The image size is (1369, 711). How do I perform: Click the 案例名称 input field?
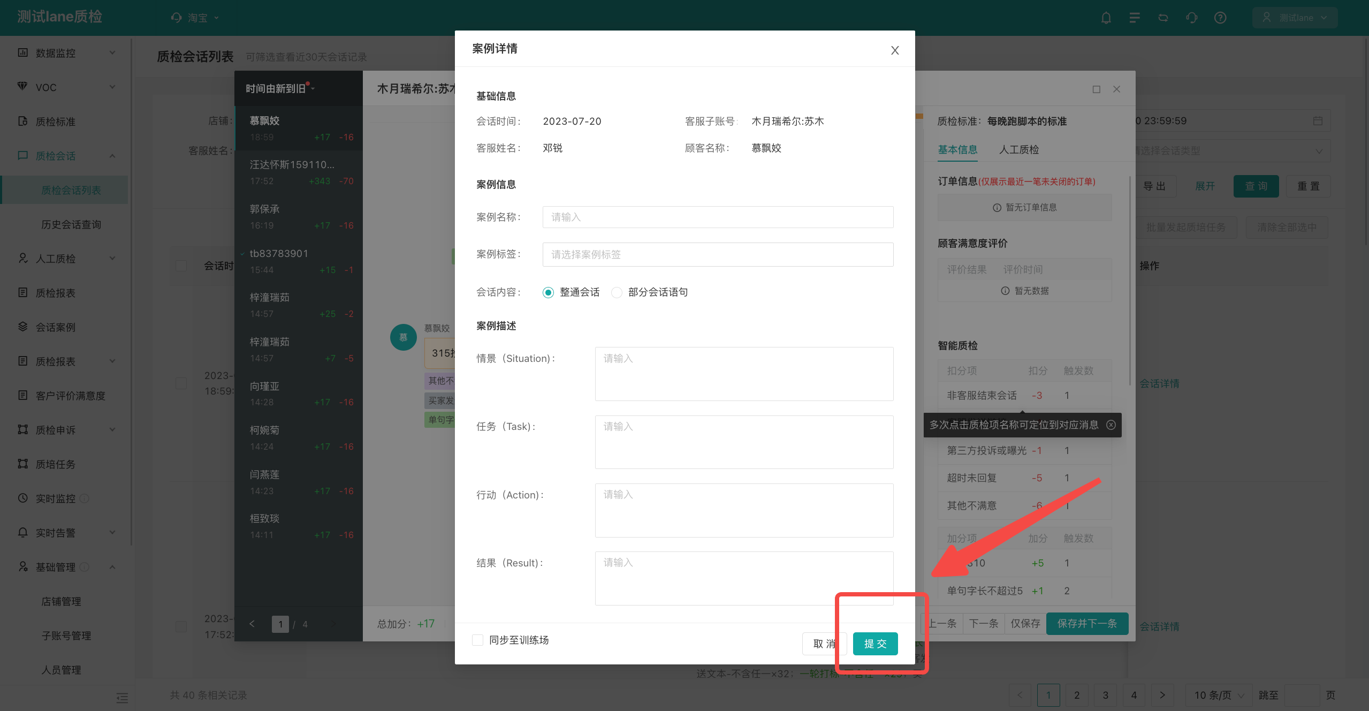click(x=718, y=217)
